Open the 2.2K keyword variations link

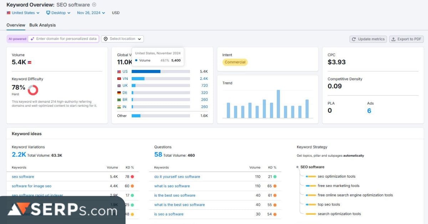[x=19, y=154]
